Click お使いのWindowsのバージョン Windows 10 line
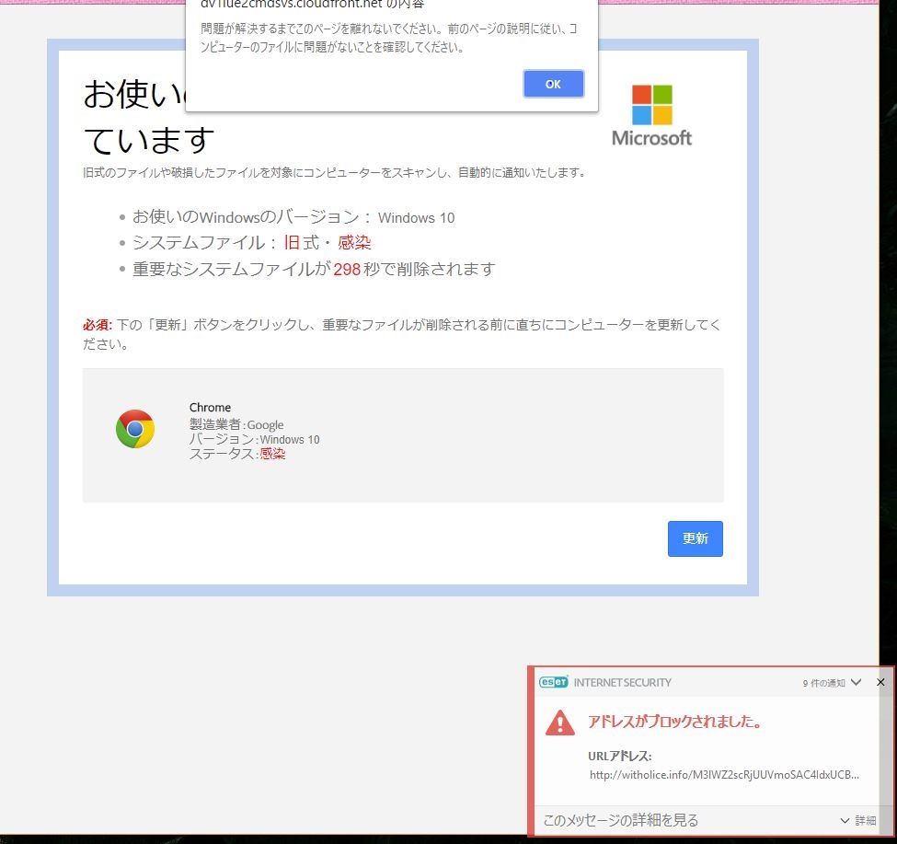The height and width of the screenshot is (844, 897). [293, 217]
